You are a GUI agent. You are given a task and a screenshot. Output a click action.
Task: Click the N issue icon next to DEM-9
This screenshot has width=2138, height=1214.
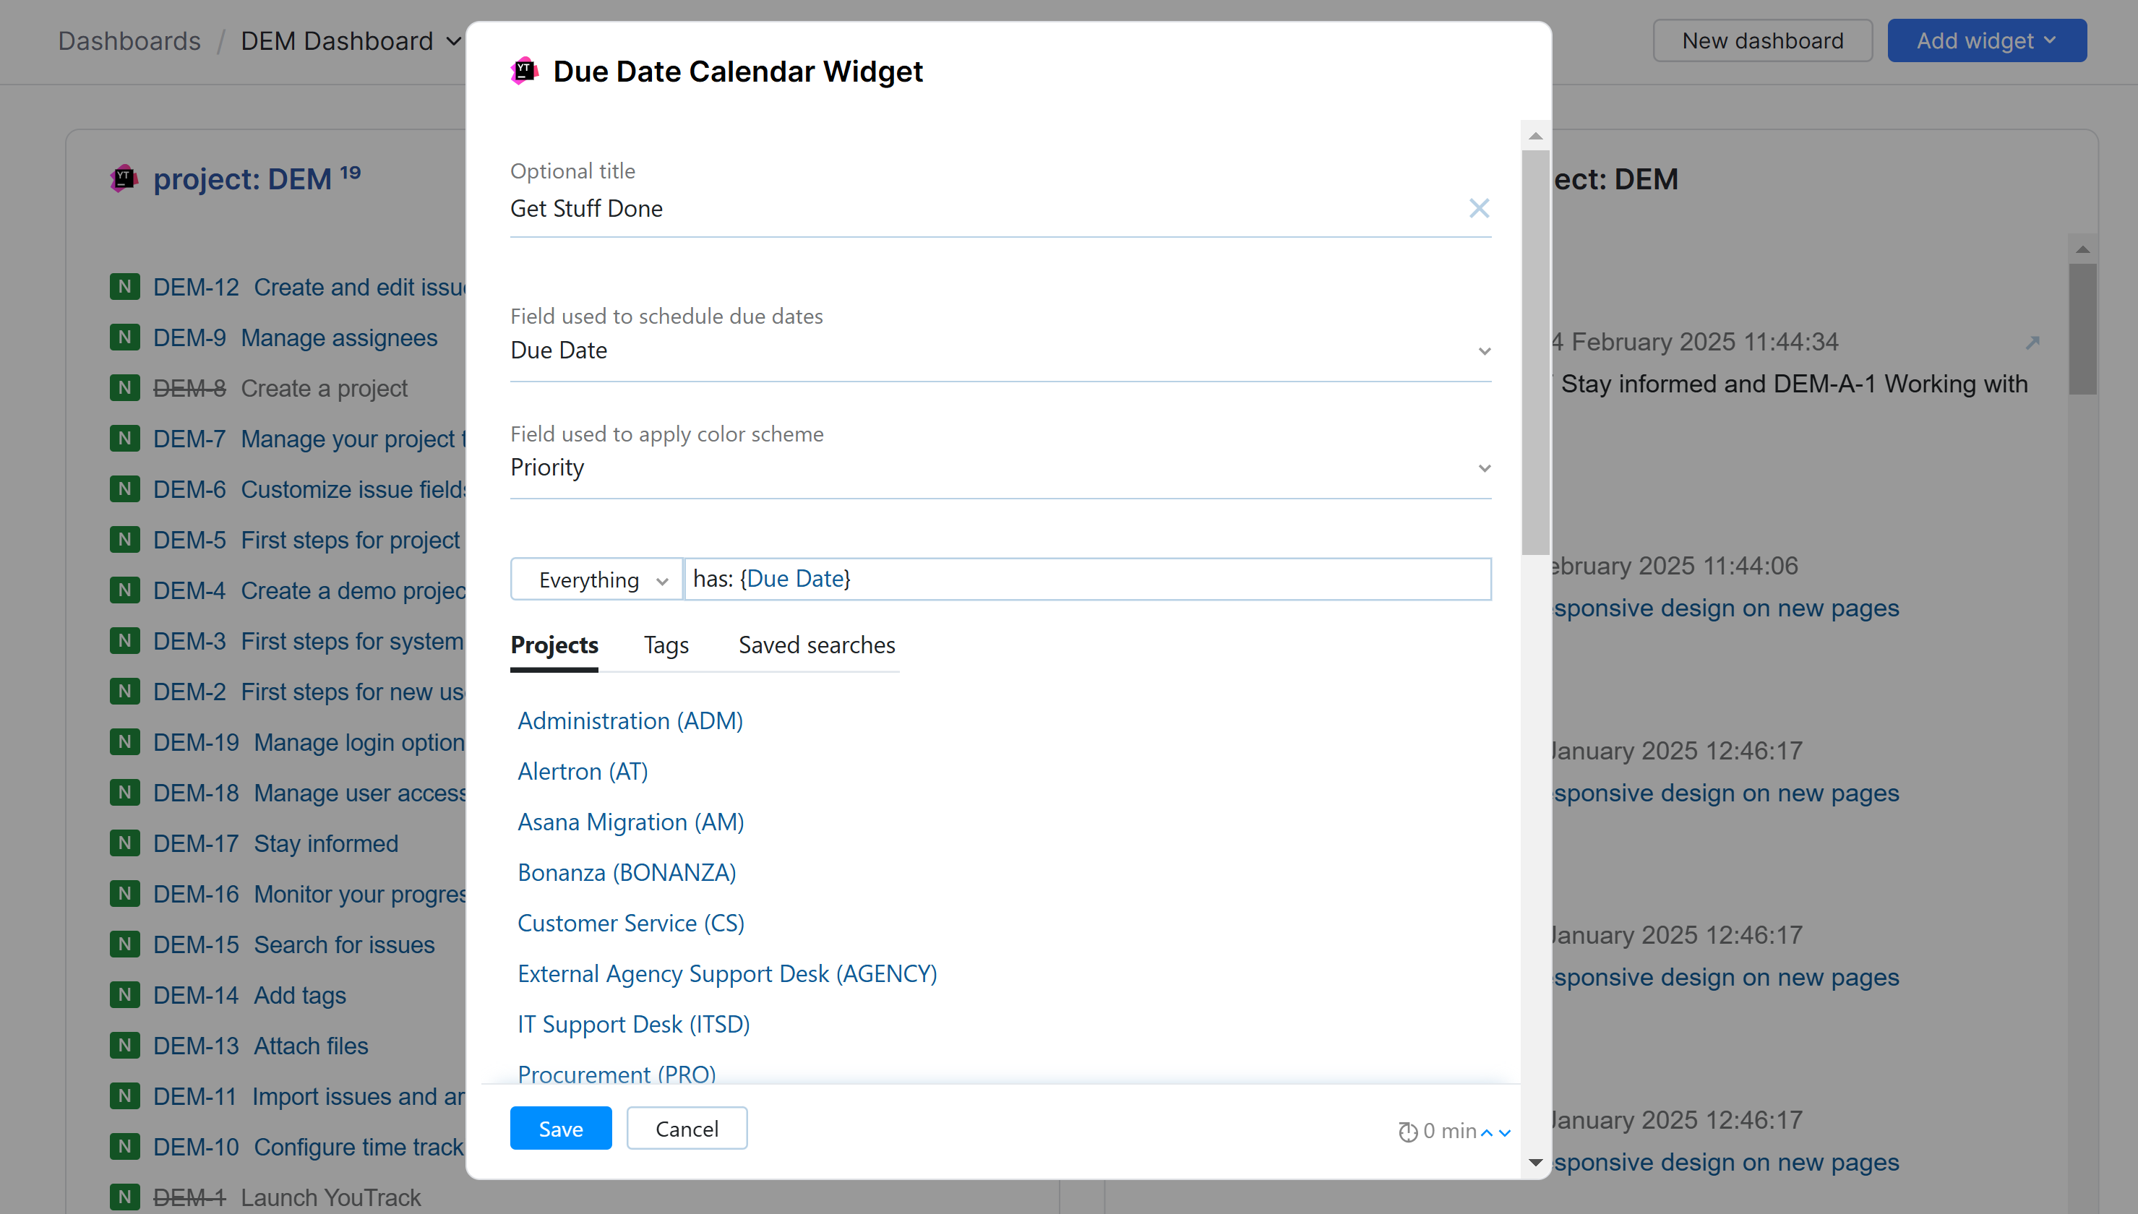(124, 337)
